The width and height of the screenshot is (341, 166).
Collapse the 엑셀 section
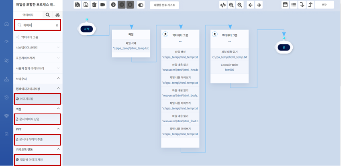38,109
